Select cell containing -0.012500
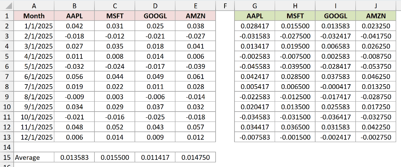The height and width of the screenshot is (167, 401). [x=295, y=97]
